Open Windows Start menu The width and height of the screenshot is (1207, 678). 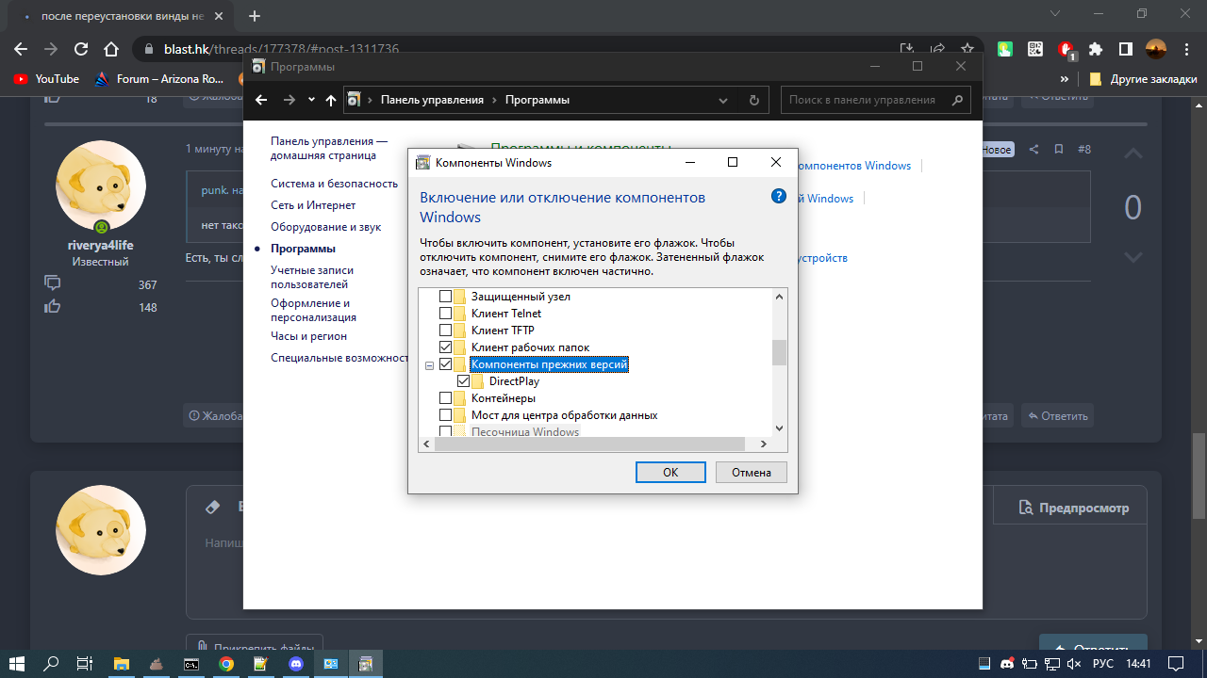[x=17, y=664]
